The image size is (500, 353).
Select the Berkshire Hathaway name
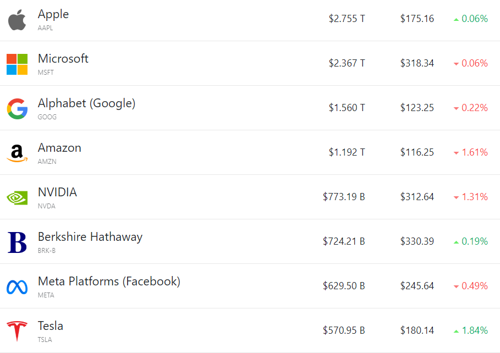tap(90, 237)
